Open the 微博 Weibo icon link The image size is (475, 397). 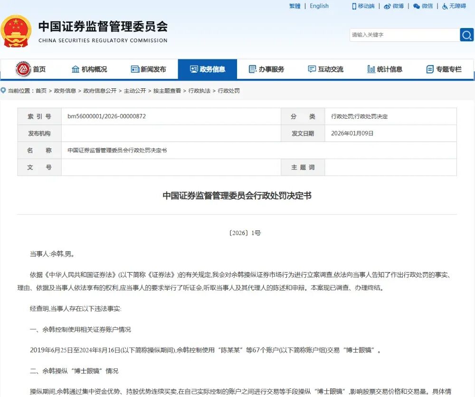tap(387, 6)
